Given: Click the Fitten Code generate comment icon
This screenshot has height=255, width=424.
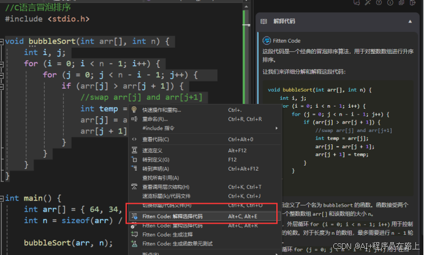Looking at the screenshot, I should click(134, 234).
